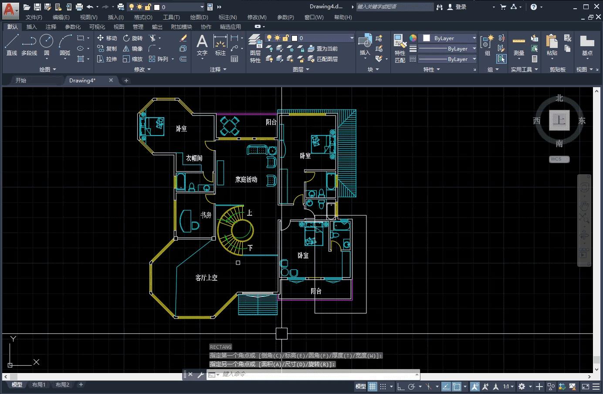Expand the Draw (绘图) panel
This screenshot has height=394, width=603.
(x=48, y=69)
